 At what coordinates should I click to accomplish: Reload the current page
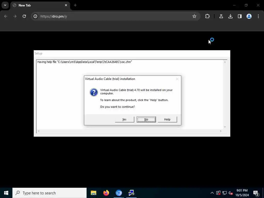pos(24,16)
